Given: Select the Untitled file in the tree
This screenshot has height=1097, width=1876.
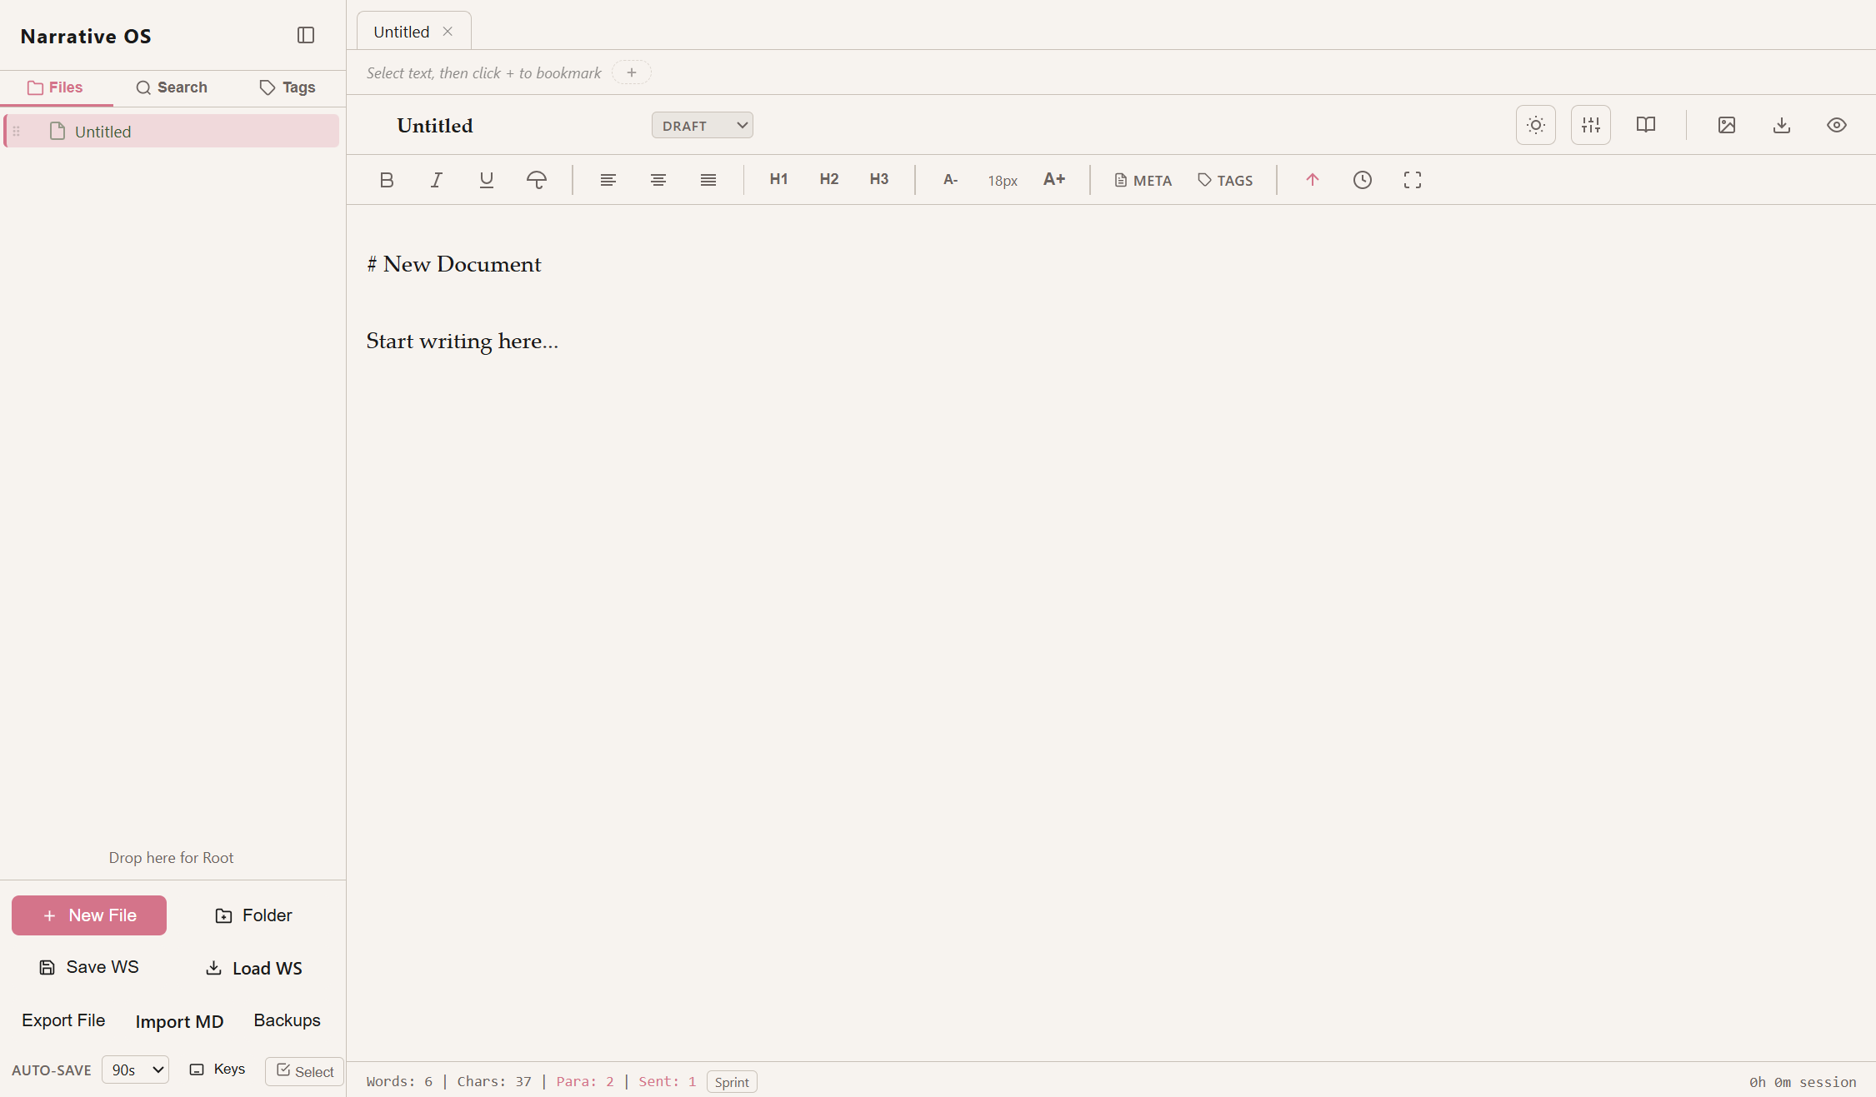Looking at the screenshot, I should pyautogui.click(x=103, y=132).
